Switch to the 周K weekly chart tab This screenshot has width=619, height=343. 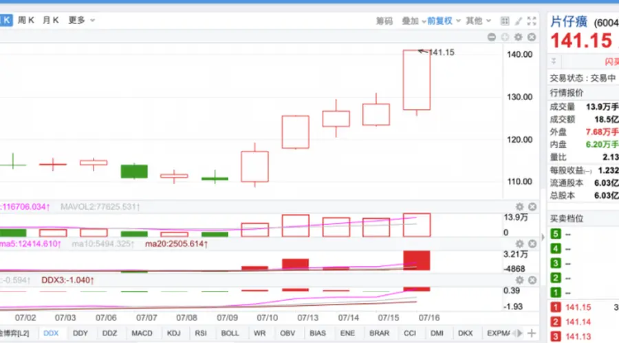click(26, 20)
